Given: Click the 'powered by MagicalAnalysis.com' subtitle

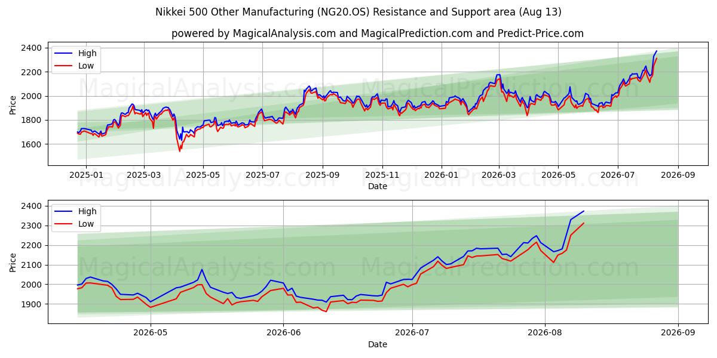Looking at the screenshot, I should click(x=378, y=33).
